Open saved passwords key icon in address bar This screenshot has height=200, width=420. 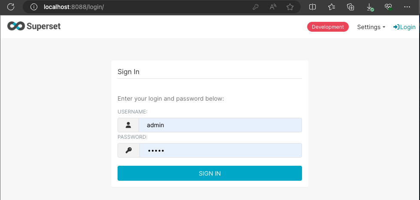click(256, 7)
